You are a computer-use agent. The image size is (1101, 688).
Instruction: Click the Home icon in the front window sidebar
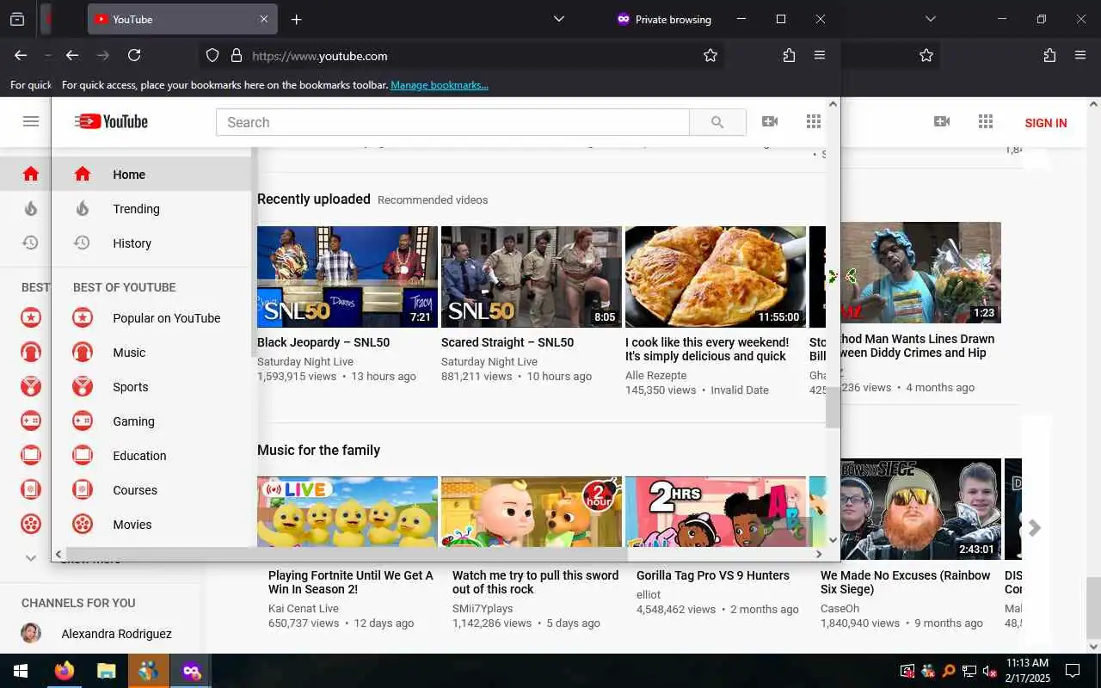[x=83, y=175]
